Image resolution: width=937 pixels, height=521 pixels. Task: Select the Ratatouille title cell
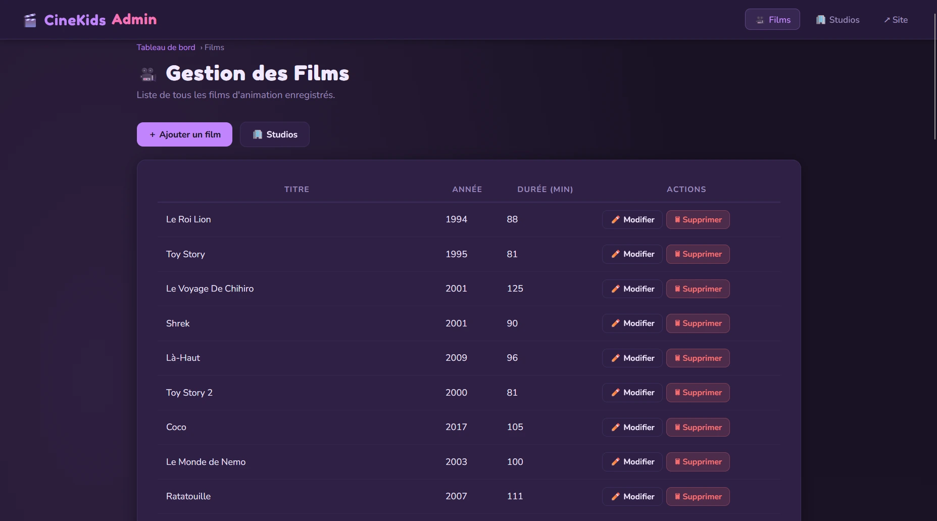188,496
